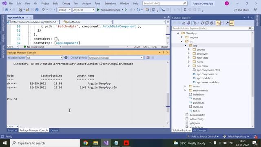Click the New Project icon in toolbar
Viewport: 261px width, 147px height.
20,10
